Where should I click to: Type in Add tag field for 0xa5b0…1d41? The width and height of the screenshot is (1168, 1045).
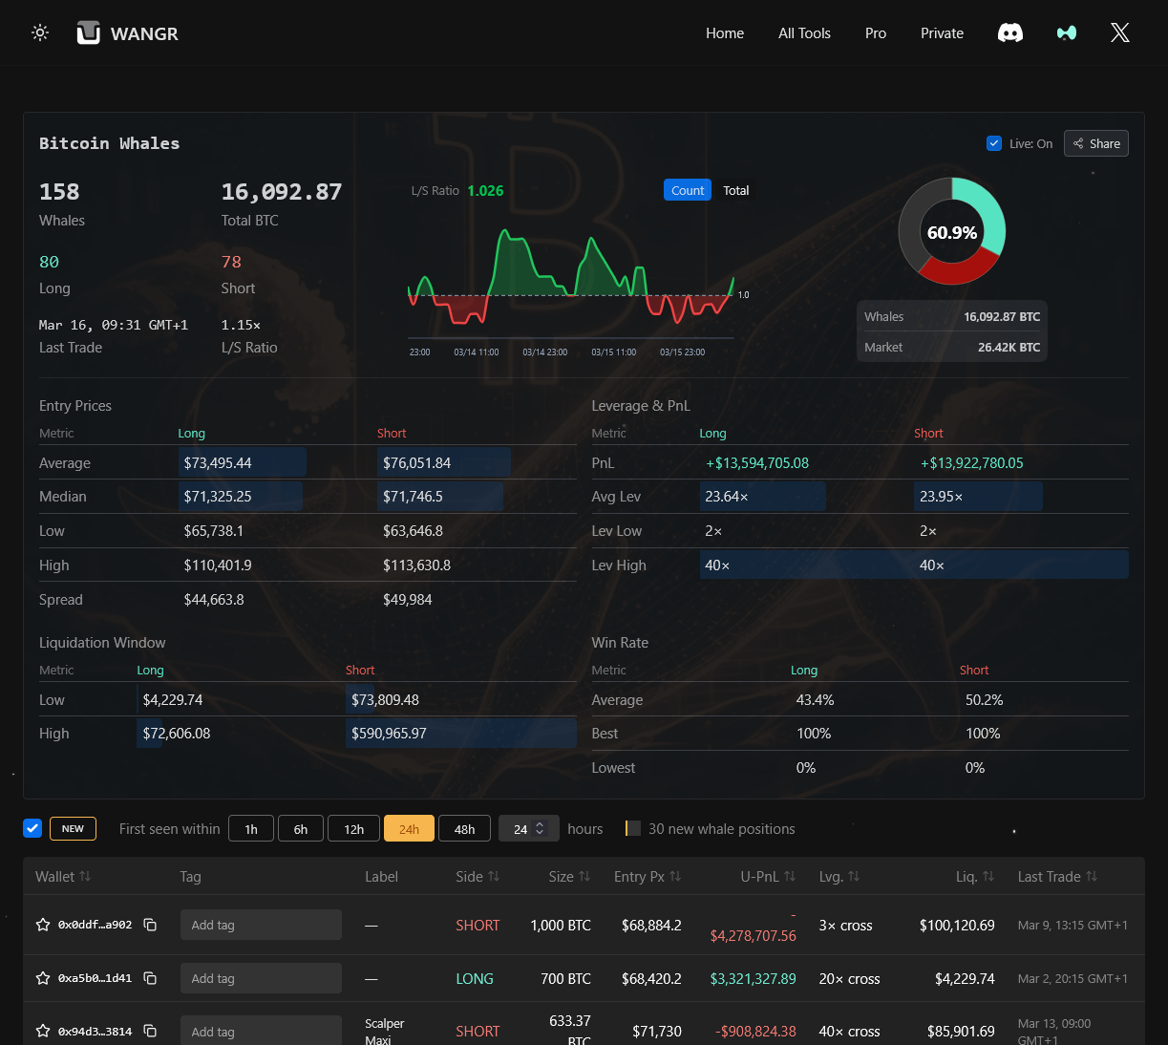pos(261,978)
